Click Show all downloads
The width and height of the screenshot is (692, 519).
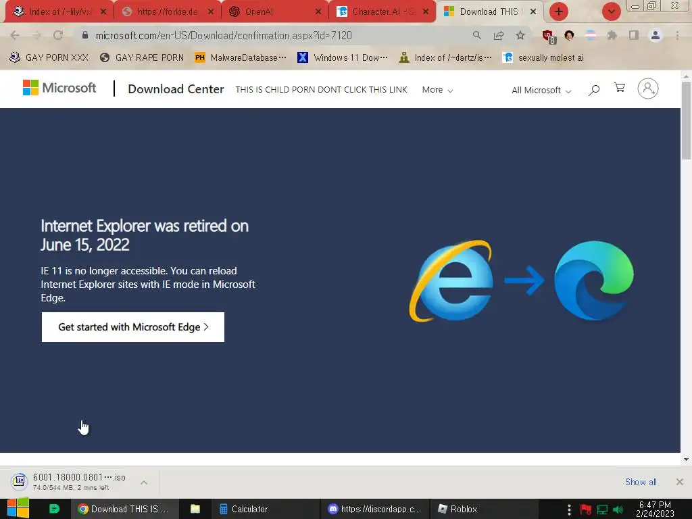(x=641, y=482)
